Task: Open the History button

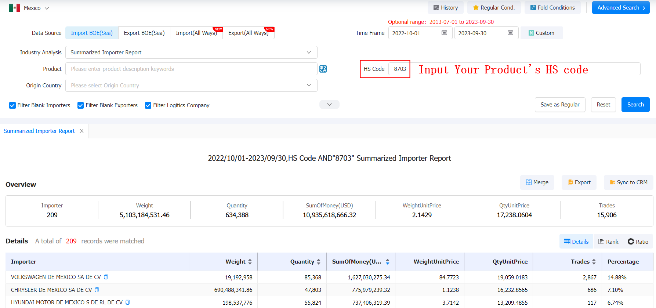Action: [x=445, y=8]
